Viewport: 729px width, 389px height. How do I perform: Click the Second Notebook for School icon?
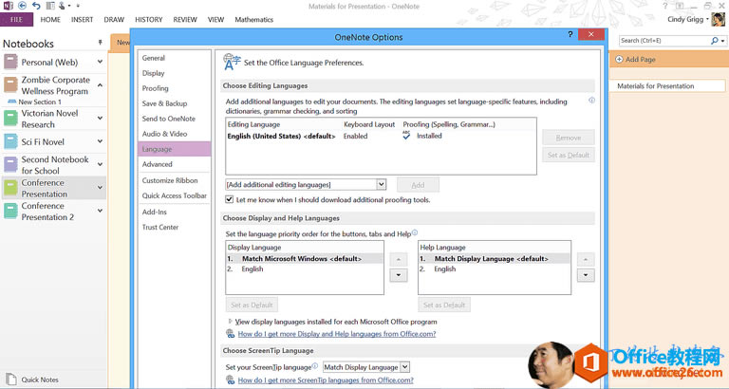tap(10, 164)
